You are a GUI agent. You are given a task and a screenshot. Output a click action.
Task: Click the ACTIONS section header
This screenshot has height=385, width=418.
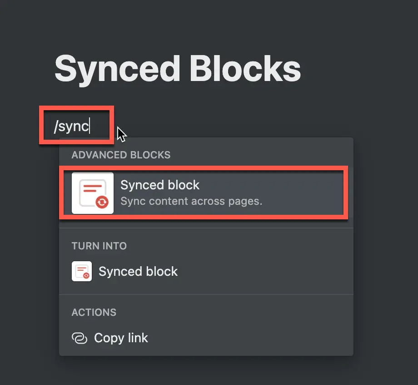94,312
